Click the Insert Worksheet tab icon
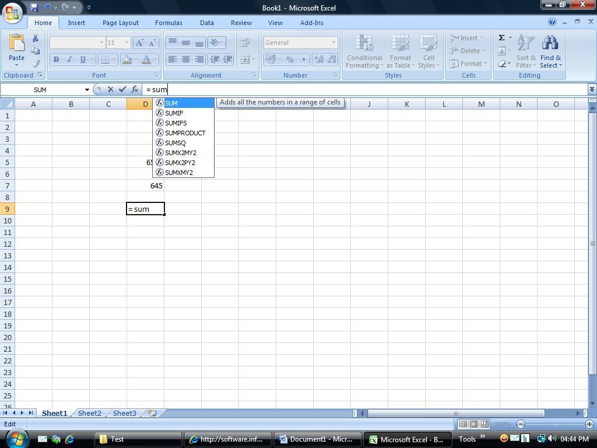Viewport: 597px width, 448px height. 152,413
